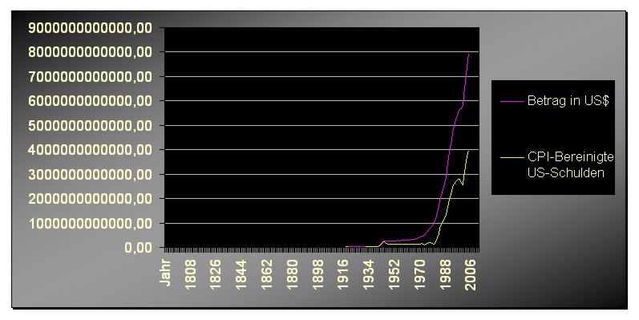Screen dimensions: 639x320
Task: Click the 1862 year label
Action: click(266, 274)
